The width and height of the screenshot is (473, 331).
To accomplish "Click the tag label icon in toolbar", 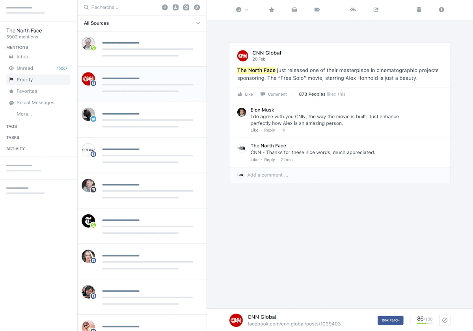I will pos(317,10).
